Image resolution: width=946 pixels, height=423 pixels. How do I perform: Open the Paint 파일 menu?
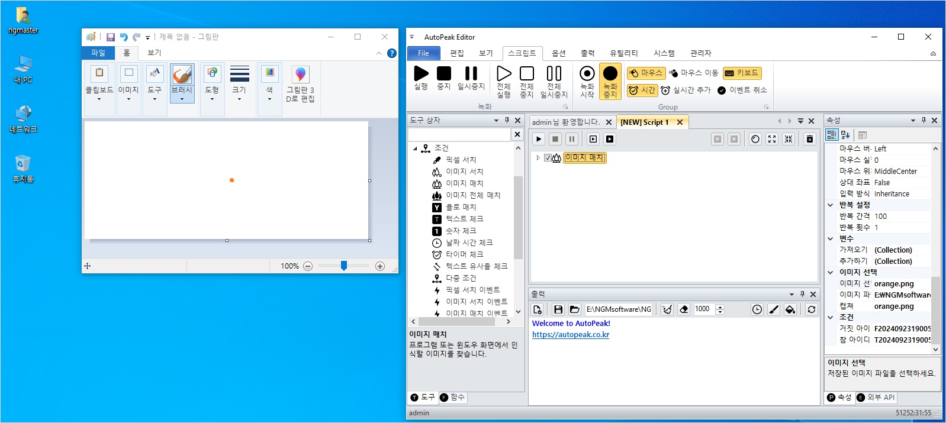tap(98, 53)
